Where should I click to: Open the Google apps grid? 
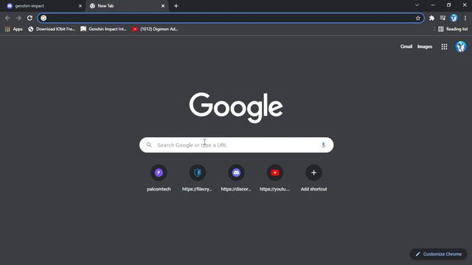pos(444,46)
